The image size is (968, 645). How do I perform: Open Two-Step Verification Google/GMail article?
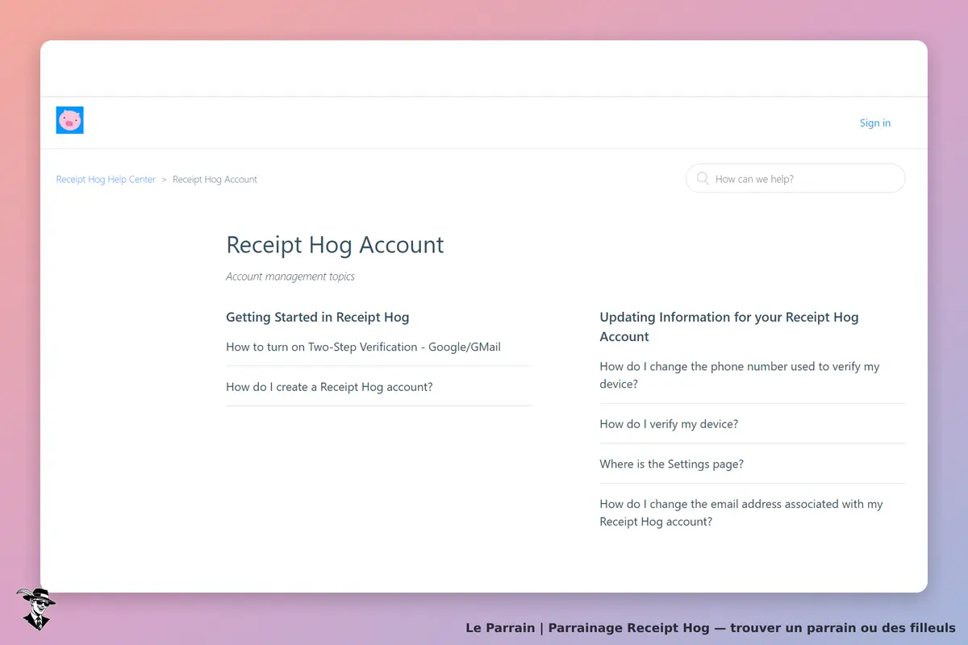pos(363,347)
